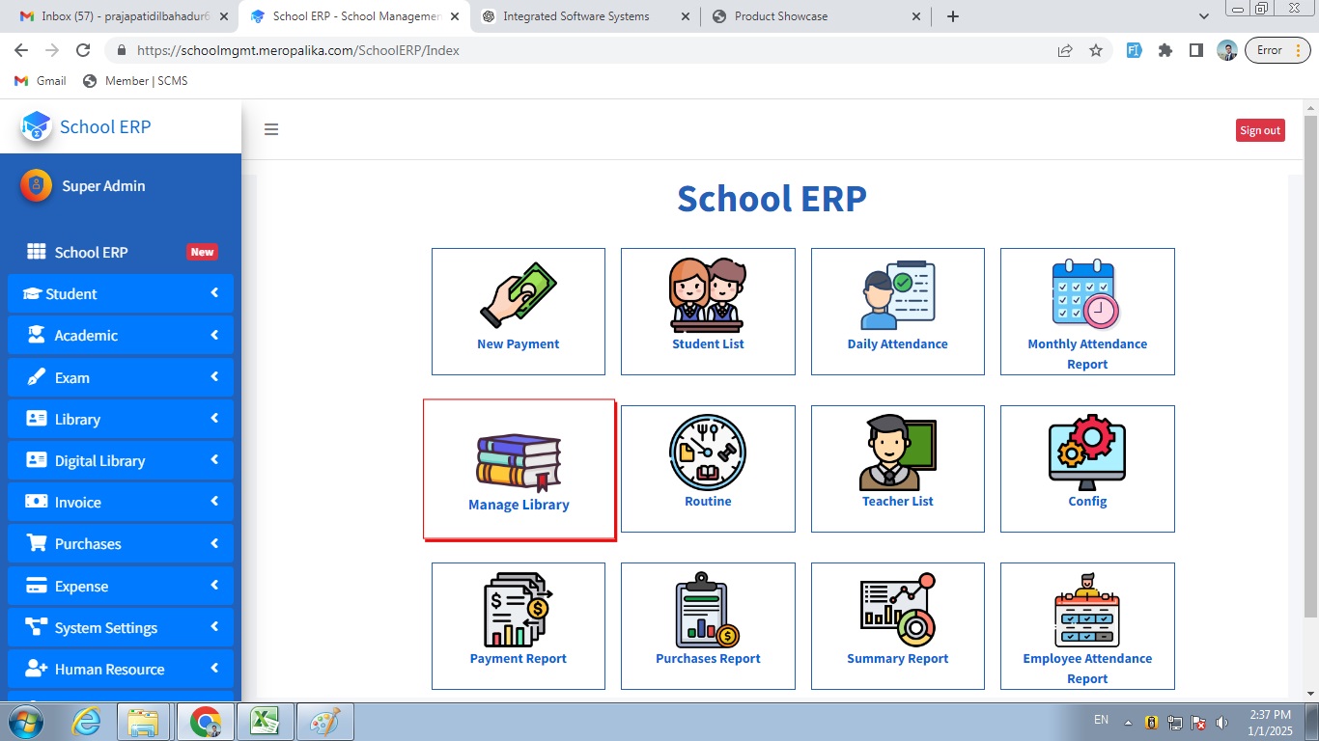Open Config gear monitor icon
1319x741 pixels.
point(1086,453)
